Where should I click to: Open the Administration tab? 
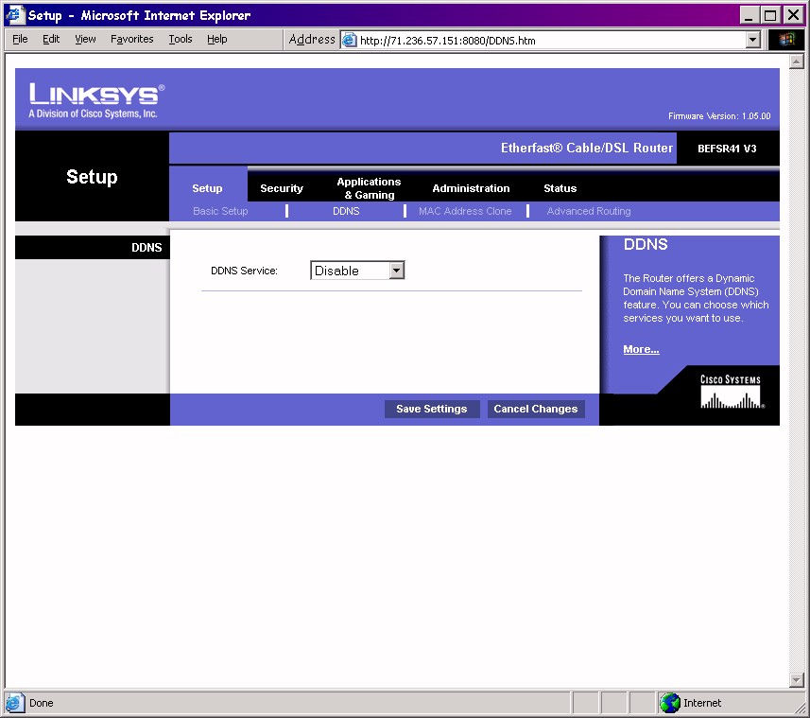tap(471, 188)
